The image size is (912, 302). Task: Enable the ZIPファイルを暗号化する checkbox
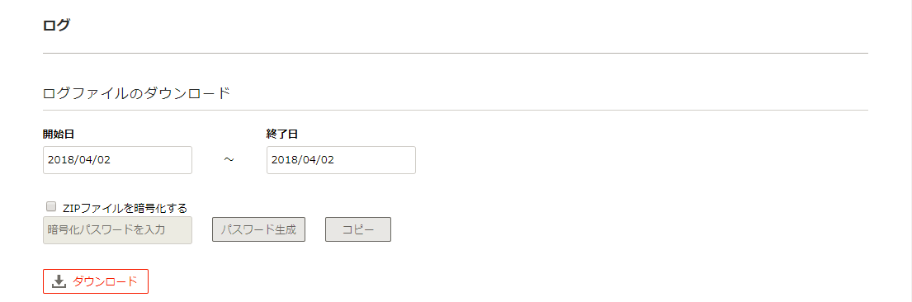[50, 206]
